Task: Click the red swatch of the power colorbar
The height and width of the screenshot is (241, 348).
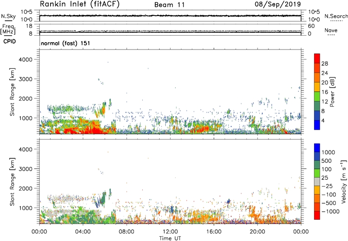Action: coord(317,59)
